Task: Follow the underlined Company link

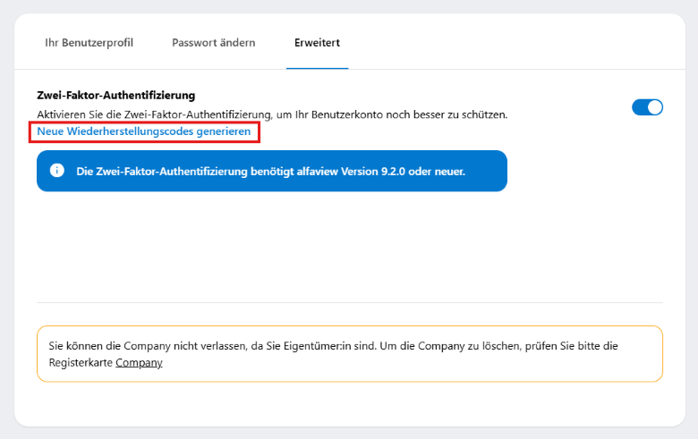Action: [139, 363]
